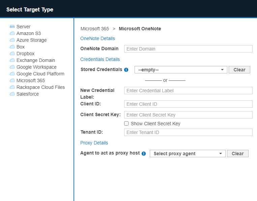Clear the proxy agent selection
Viewport: 257px width, 201px height.
click(x=237, y=154)
